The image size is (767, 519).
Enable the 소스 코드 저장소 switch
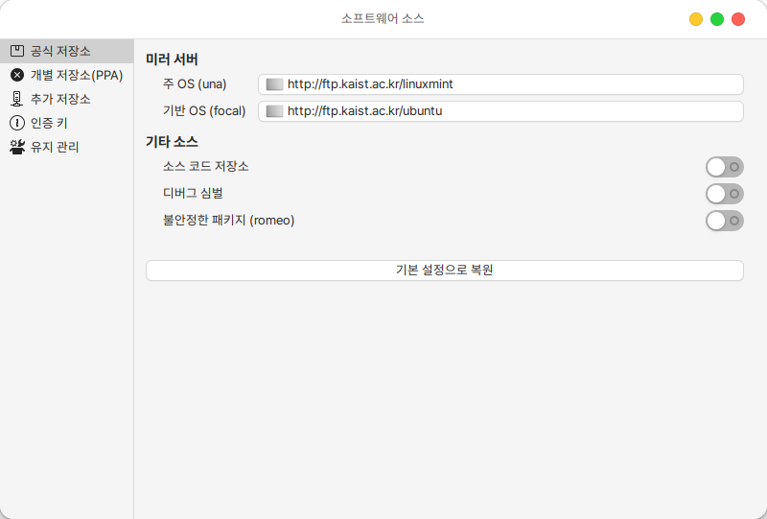pos(724,167)
